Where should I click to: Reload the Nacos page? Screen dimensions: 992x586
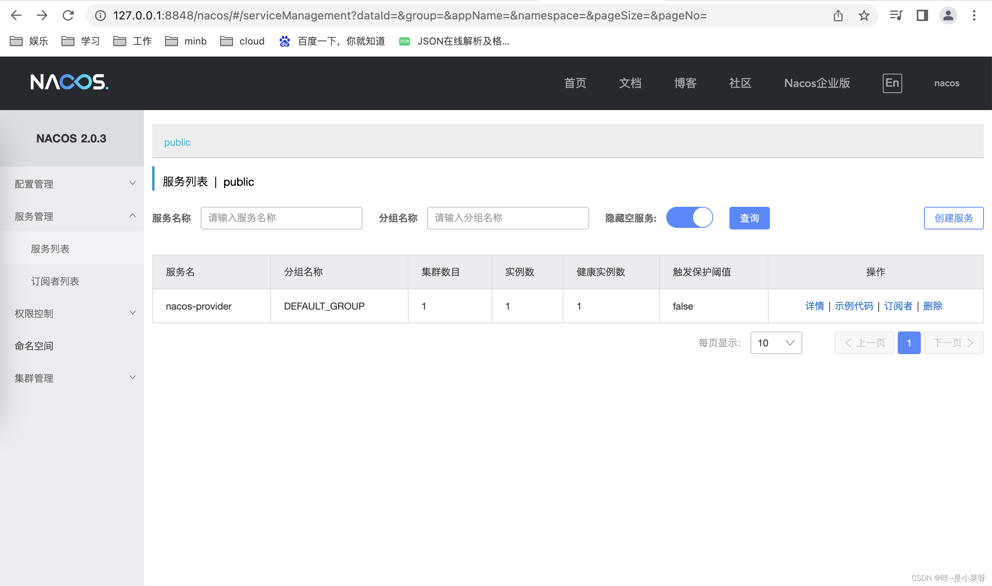[68, 15]
